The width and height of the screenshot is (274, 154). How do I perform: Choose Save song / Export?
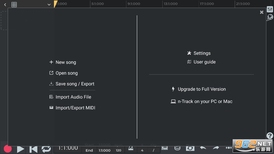75,84
